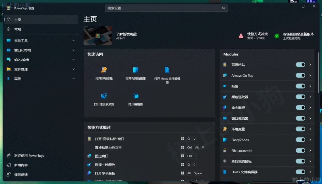Click the 系统工具 sidebar icon
The width and height of the screenshot is (322, 184).
(8, 41)
